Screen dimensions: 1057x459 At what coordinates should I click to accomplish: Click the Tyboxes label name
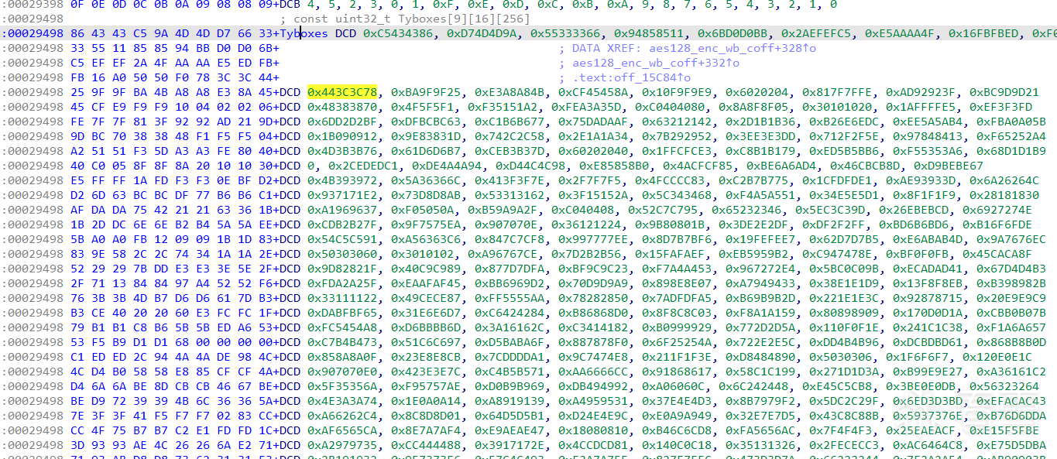pyautogui.click(x=304, y=34)
